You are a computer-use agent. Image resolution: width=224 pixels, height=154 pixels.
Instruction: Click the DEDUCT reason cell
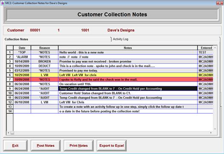tap(44, 66)
